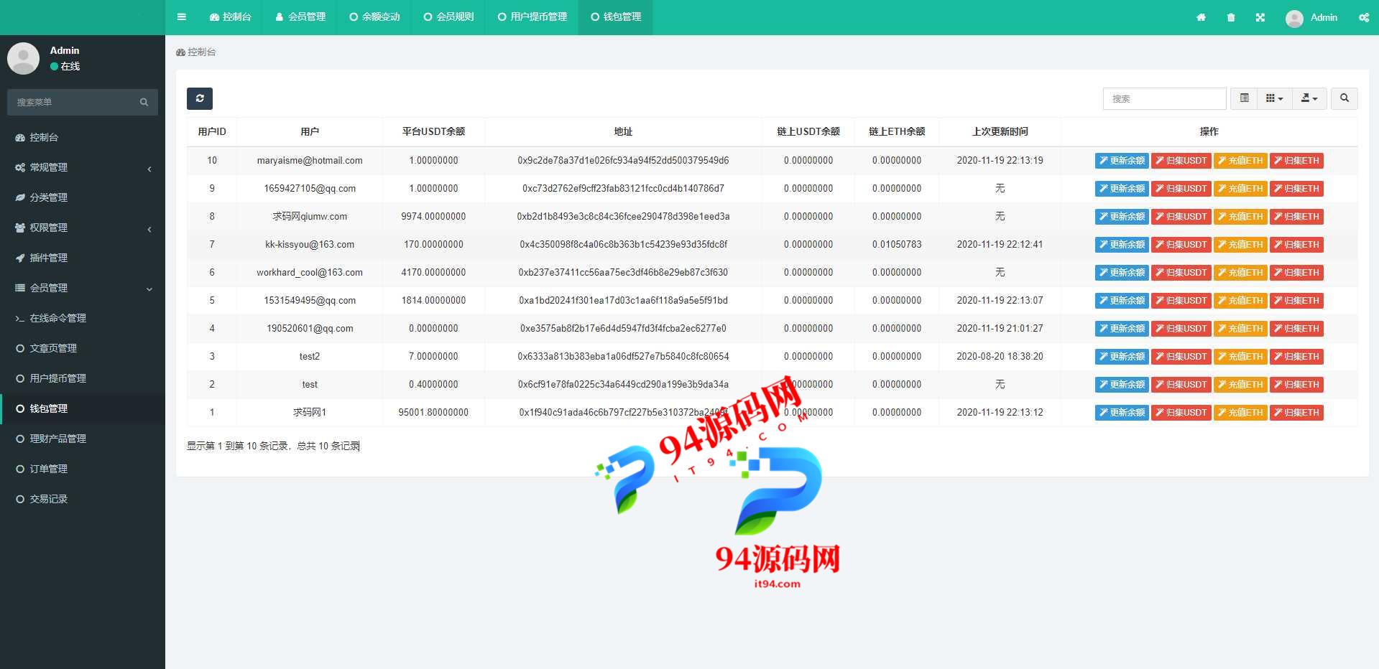The width and height of the screenshot is (1379, 669).
Task: Click Admin username in top bar
Action: tap(1324, 17)
